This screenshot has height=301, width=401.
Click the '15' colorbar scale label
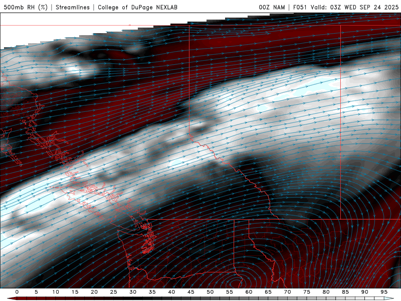pyautogui.click(x=75, y=292)
